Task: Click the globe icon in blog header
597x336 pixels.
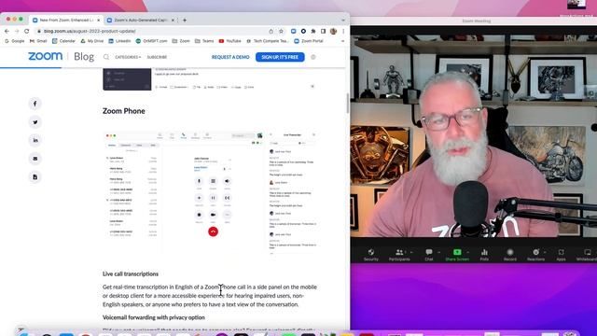Action: tap(313, 57)
